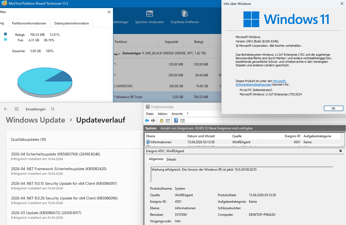Sort event list by Ebene column
The image size is (346, 225).
coord(165,136)
